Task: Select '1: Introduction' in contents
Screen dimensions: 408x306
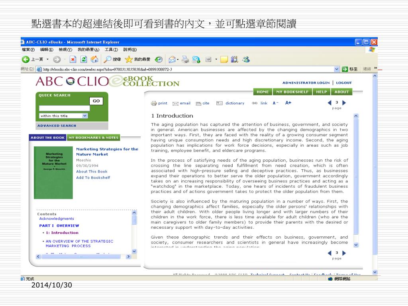Action: coord(62,233)
